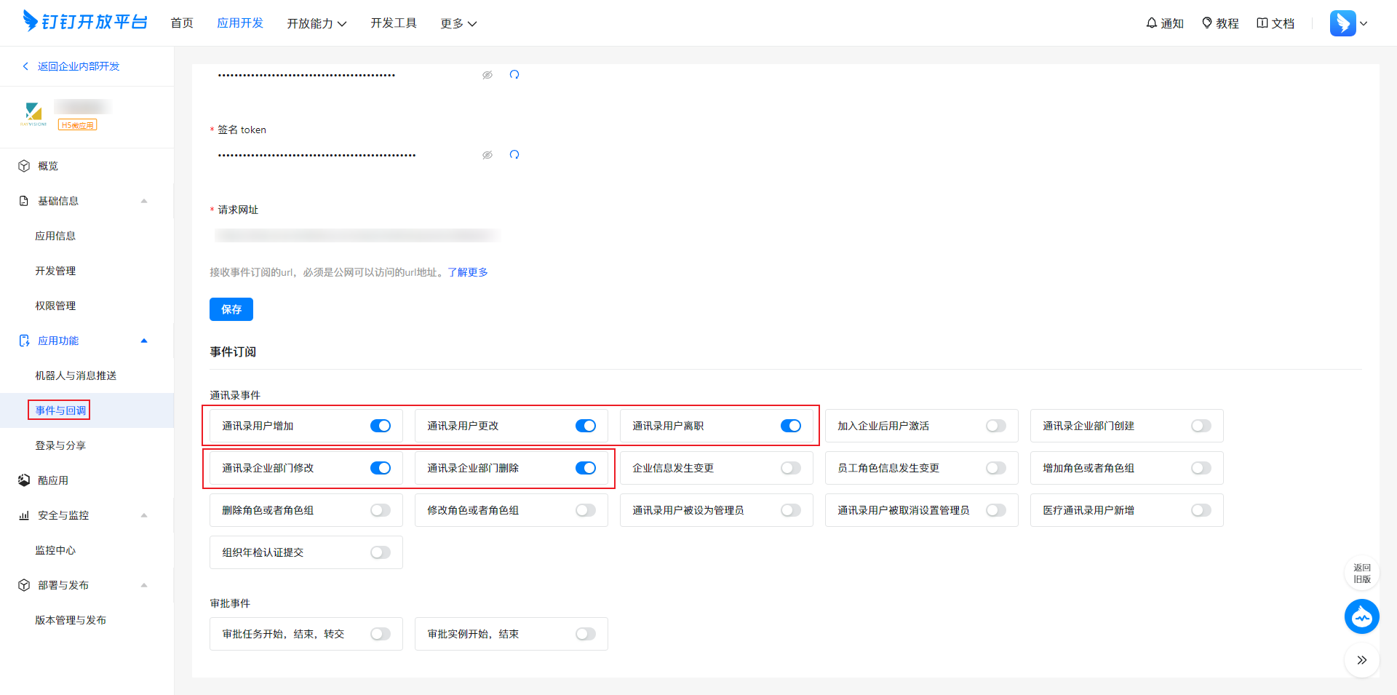Open 权限管理 in sidebar
The image size is (1397, 695).
tap(55, 306)
